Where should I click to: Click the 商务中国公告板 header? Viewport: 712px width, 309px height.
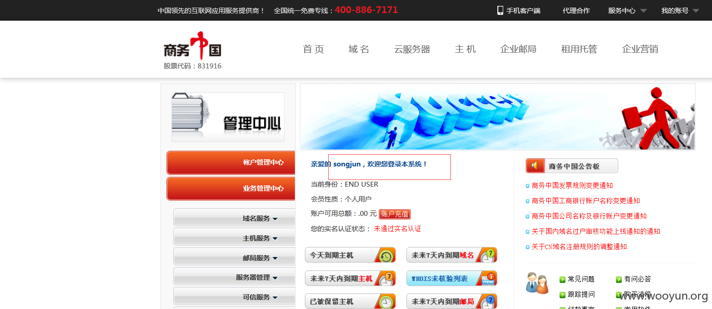tap(572, 166)
